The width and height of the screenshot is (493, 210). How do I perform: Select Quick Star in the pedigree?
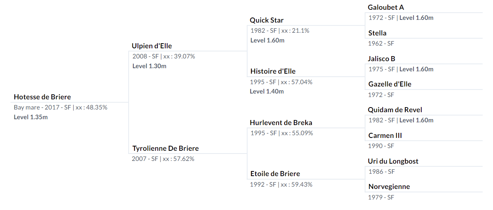tap(267, 20)
